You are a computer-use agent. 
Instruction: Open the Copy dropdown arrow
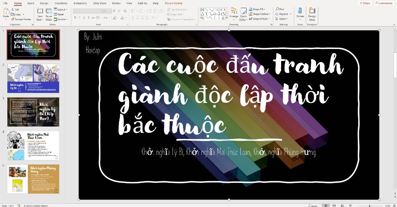tap(24, 14)
